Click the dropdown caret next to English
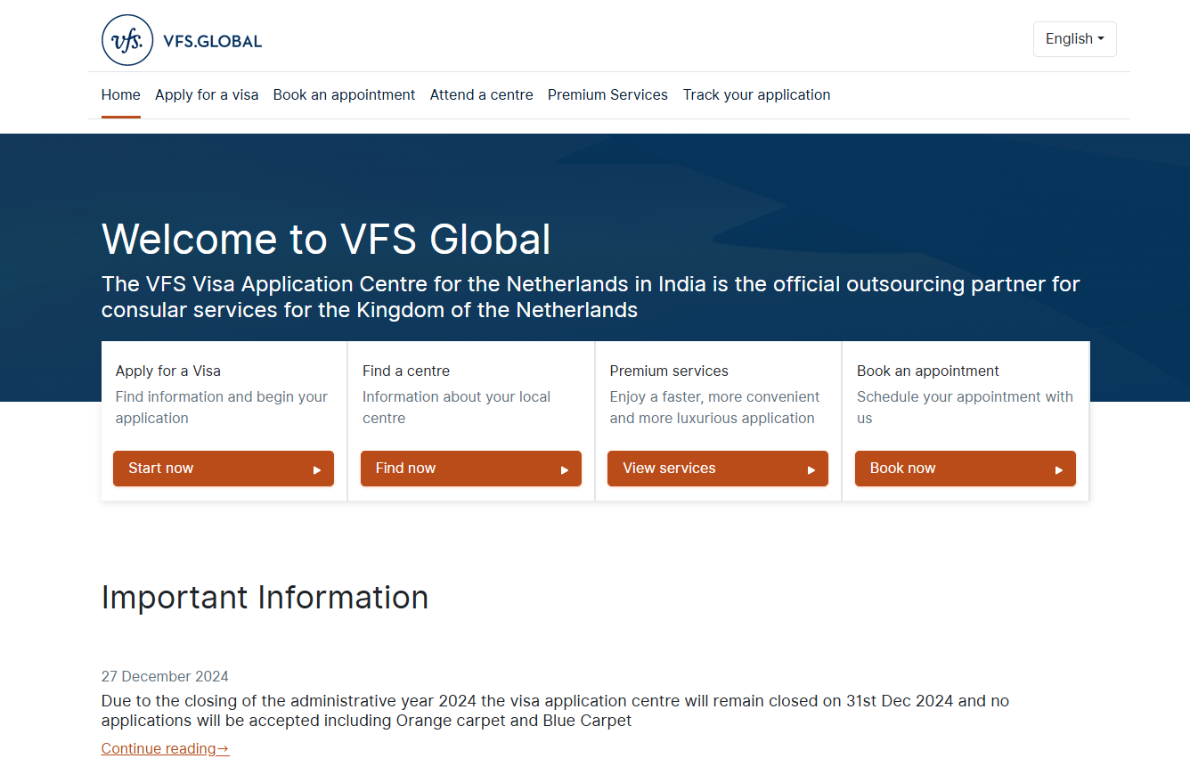Image resolution: width=1190 pixels, height=783 pixels. (x=1099, y=38)
